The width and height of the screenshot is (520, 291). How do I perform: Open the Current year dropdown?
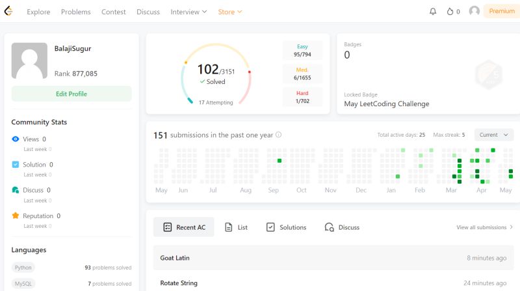[494, 135]
